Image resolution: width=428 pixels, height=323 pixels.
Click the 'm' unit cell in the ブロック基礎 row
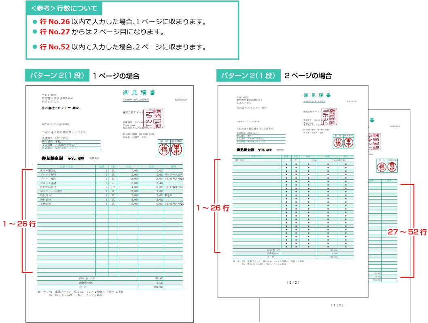pyautogui.click(x=113, y=183)
